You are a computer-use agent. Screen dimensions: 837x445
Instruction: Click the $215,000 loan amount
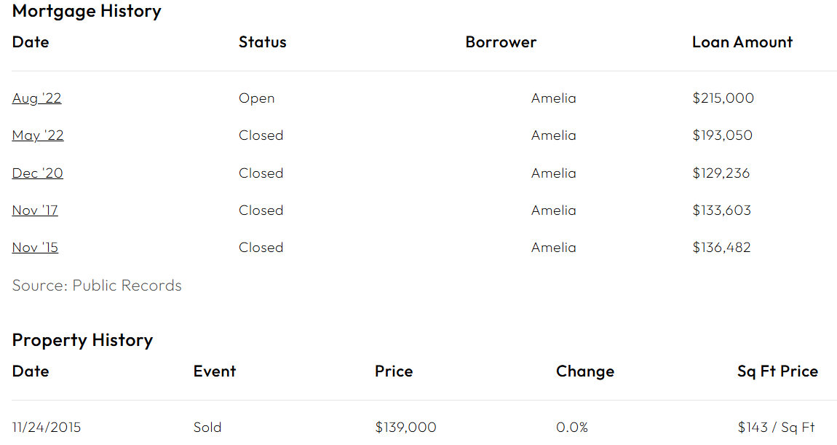click(x=723, y=98)
